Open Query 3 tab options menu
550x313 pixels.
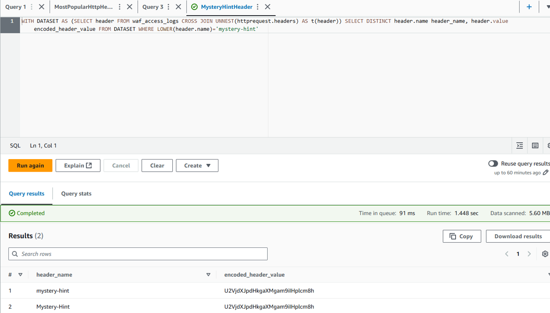(168, 7)
